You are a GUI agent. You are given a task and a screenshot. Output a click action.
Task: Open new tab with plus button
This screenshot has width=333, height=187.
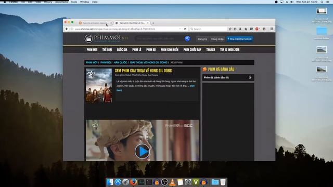[x=153, y=23]
